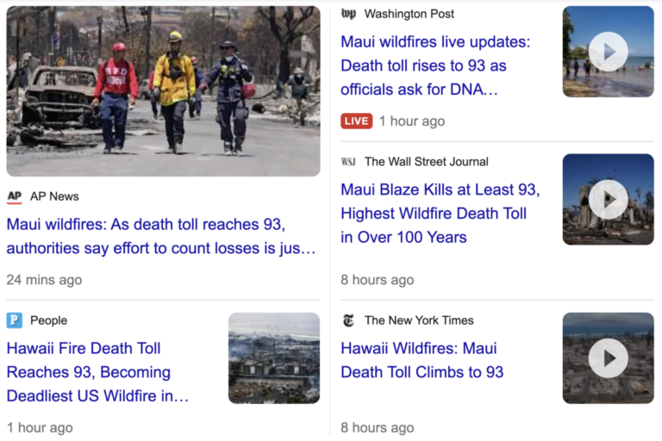
Task: Click New York Times '8 hours ago' timestamp
Action: pos(378,427)
